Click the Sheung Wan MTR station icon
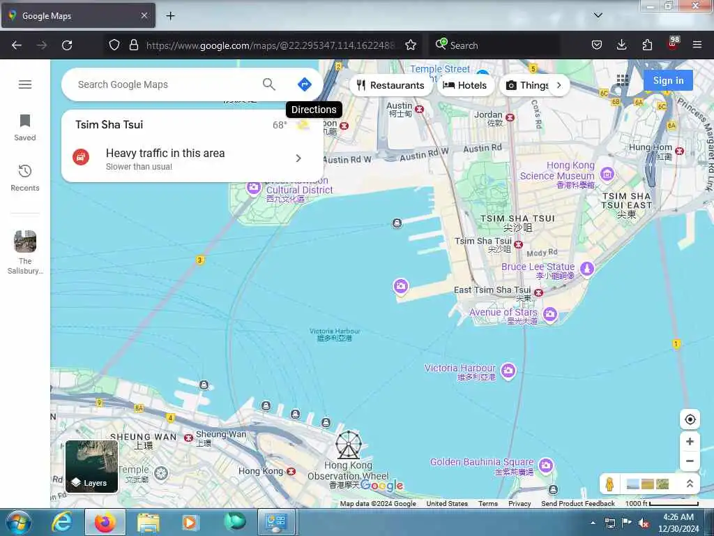Screen dimensions: 714x536 point(188,438)
